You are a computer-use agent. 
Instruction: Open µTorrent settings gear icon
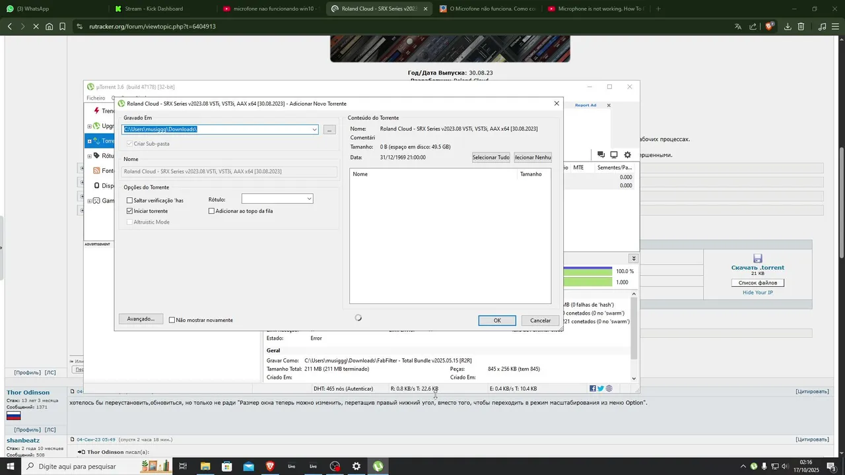(627, 155)
